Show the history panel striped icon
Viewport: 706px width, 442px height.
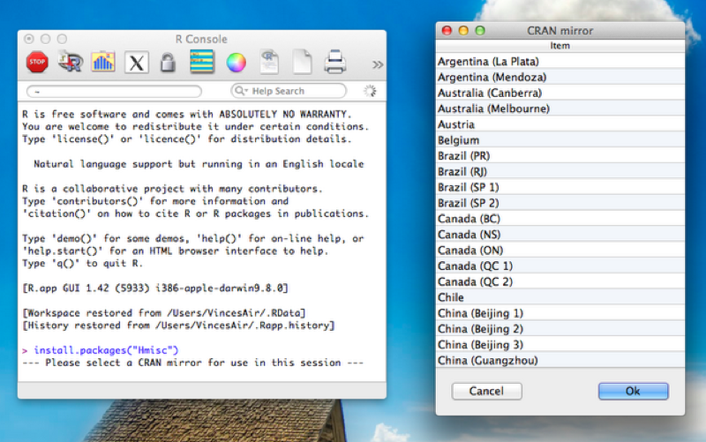point(202,62)
